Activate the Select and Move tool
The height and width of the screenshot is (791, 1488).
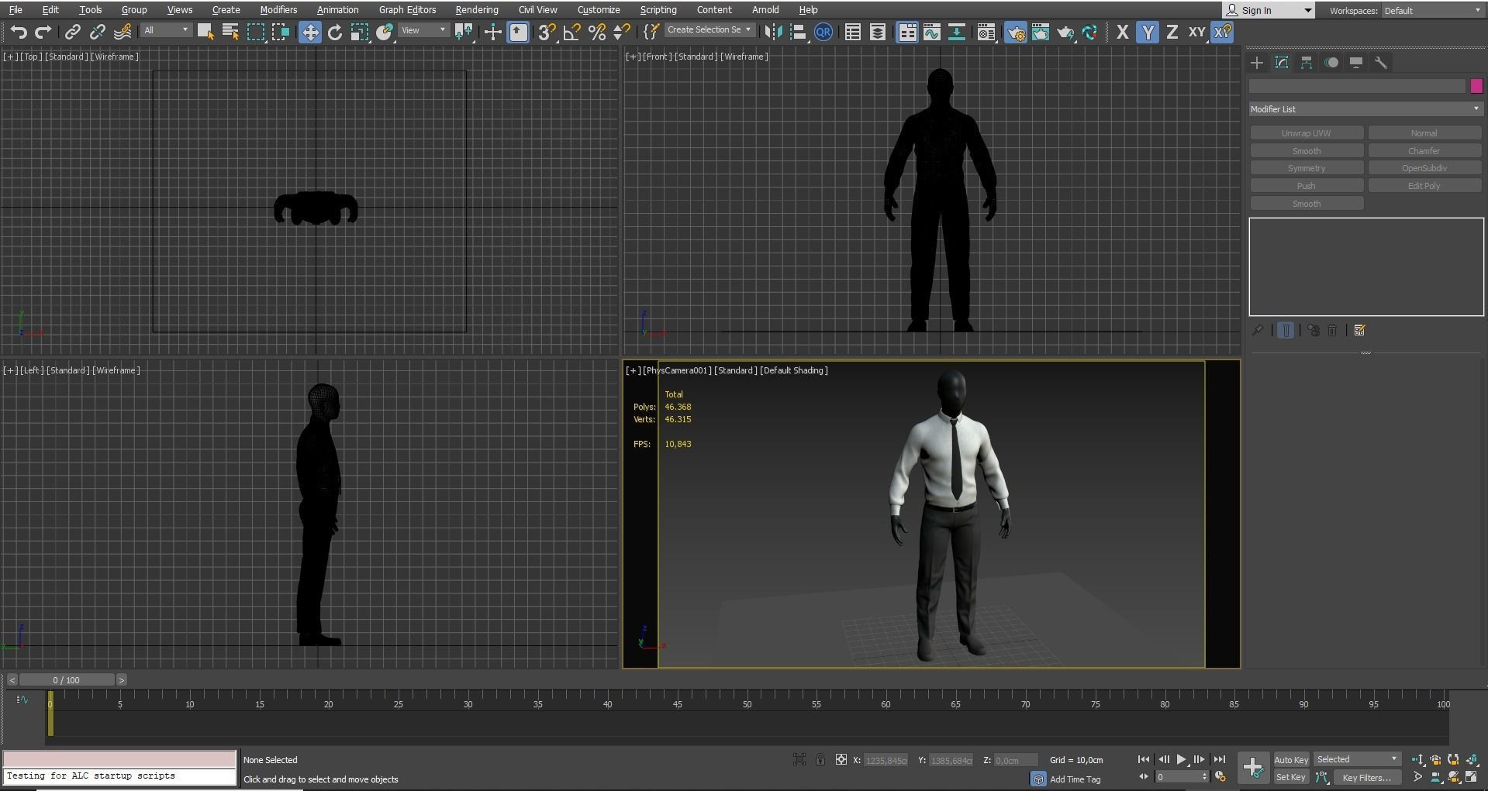pyautogui.click(x=309, y=32)
